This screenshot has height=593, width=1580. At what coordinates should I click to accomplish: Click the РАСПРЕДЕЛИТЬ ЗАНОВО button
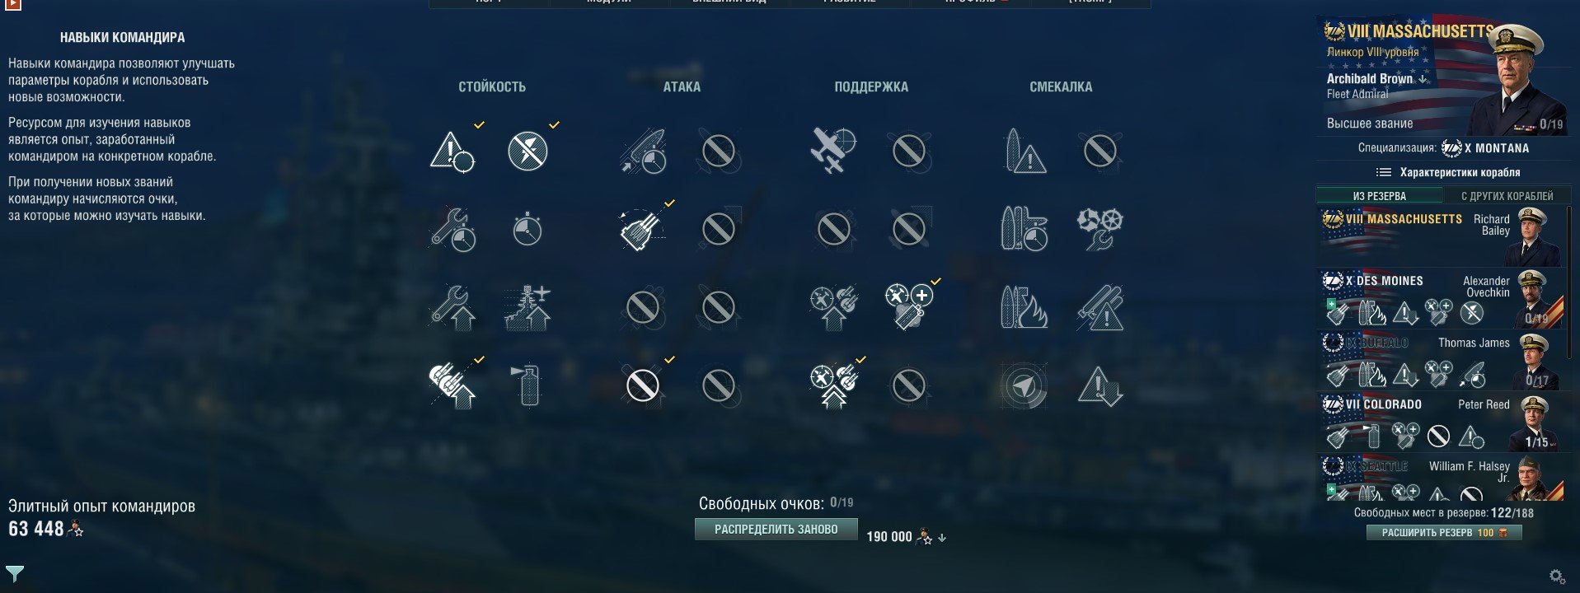click(x=776, y=530)
